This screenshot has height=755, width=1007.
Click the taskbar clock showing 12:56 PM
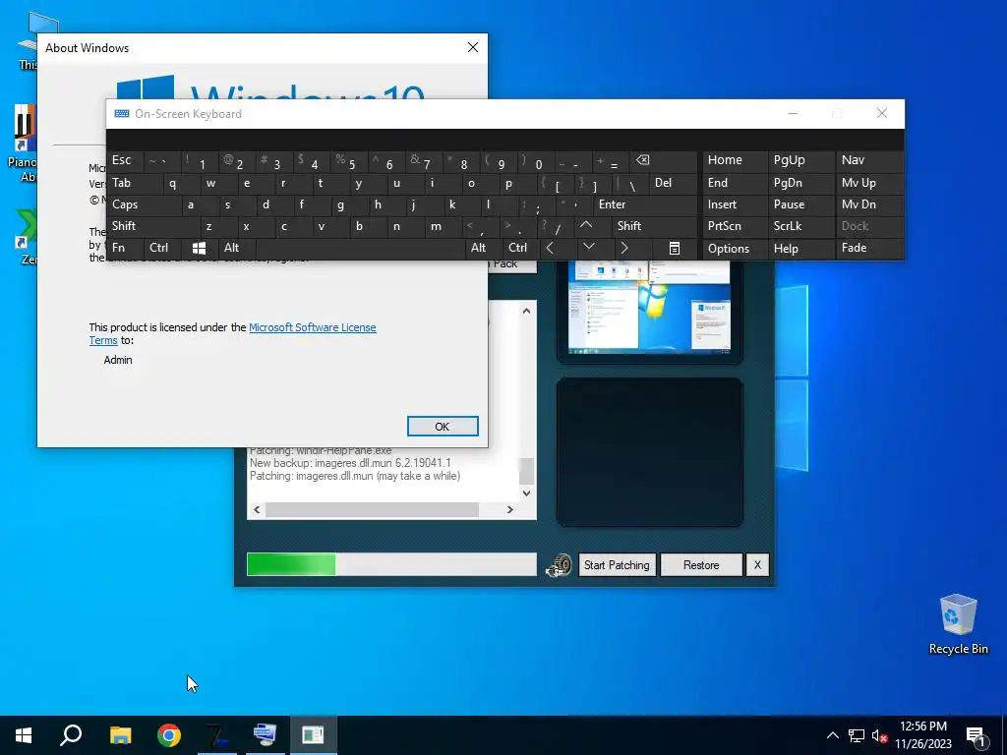(x=922, y=735)
